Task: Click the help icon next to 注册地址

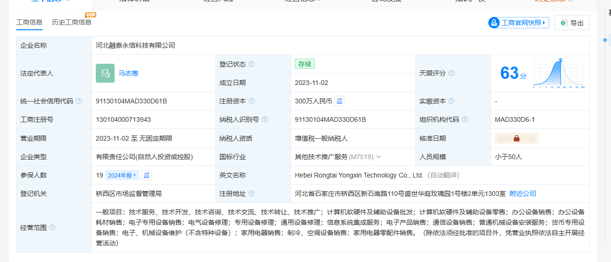Action: [x=252, y=194]
